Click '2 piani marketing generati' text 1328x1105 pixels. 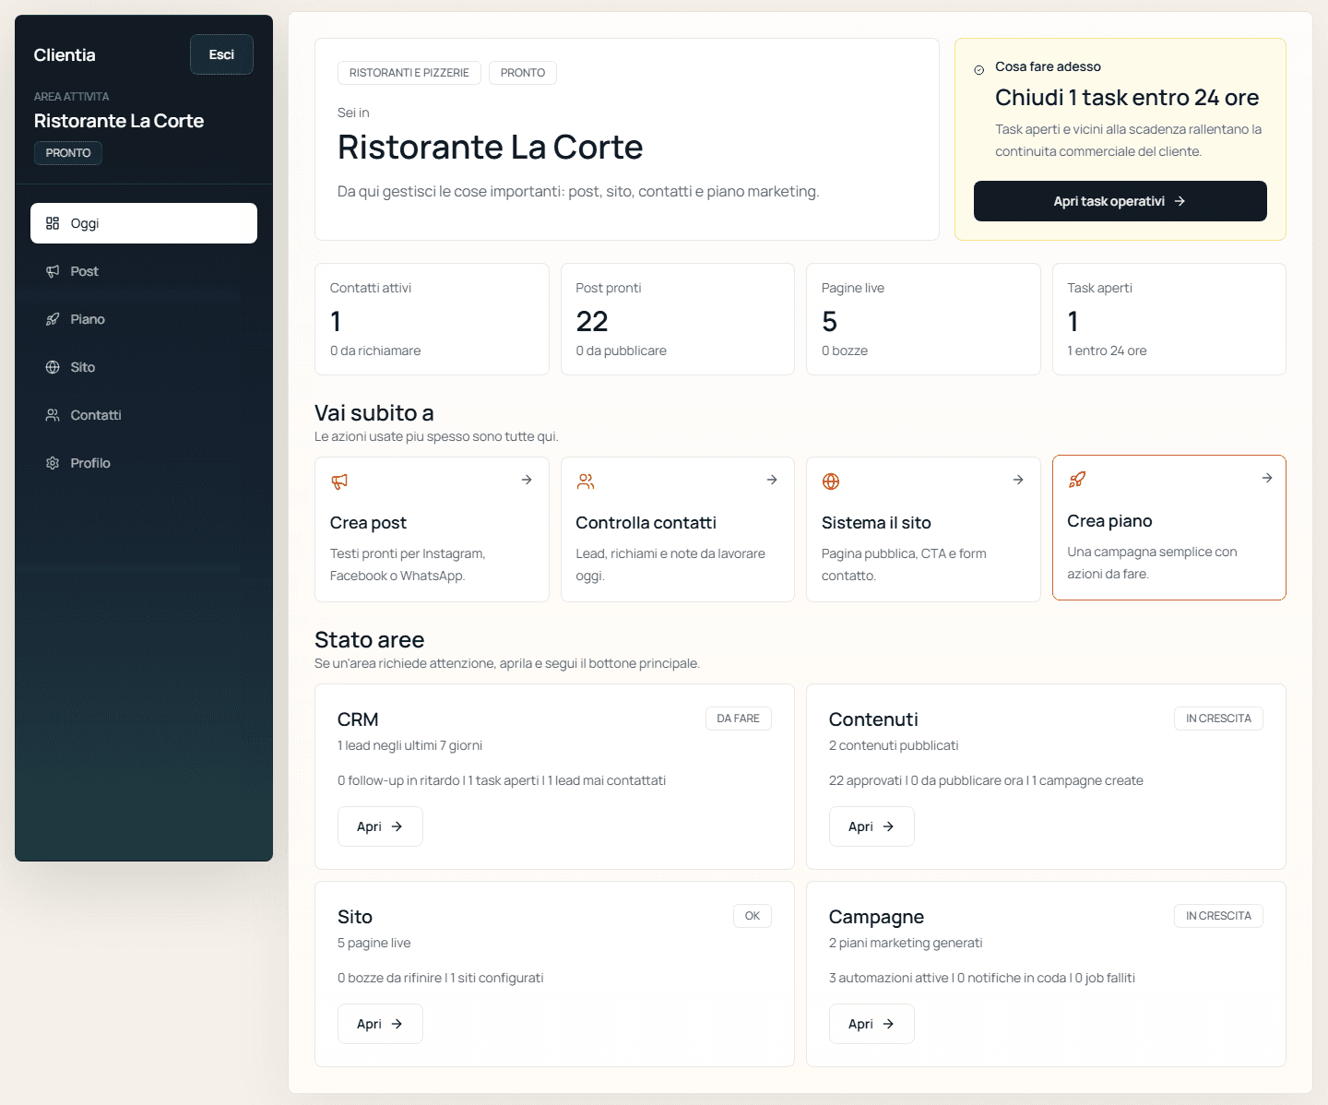pyautogui.click(x=906, y=943)
